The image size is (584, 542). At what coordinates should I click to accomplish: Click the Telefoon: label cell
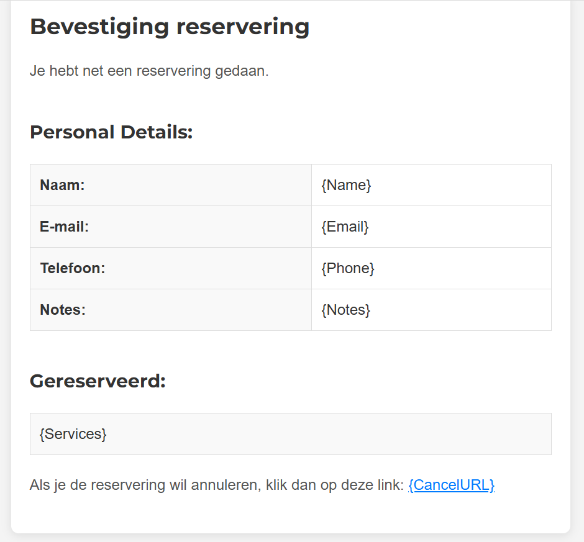tap(171, 268)
